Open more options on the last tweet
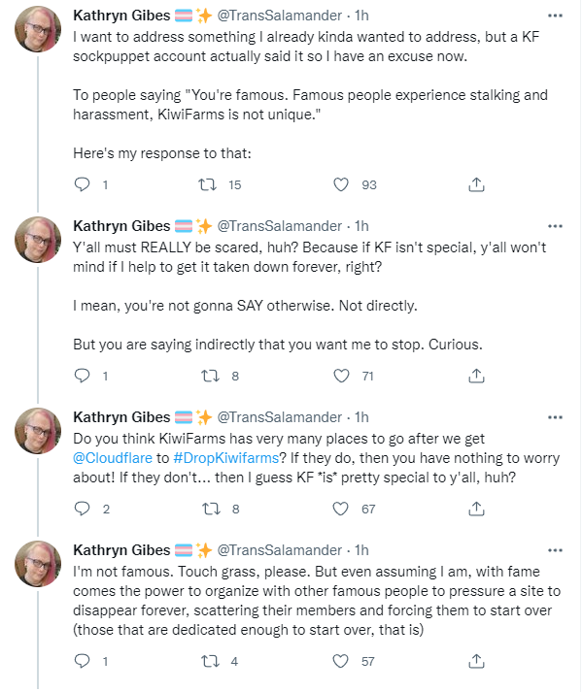The width and height of the screenshot is (583, 692). click(555, 550)
